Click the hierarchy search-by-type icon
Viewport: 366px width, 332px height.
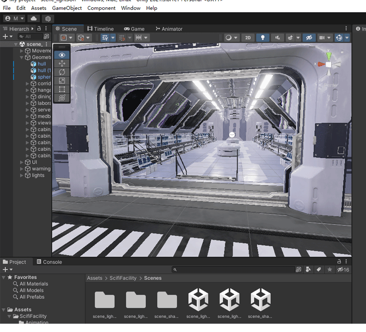point(46,37)
